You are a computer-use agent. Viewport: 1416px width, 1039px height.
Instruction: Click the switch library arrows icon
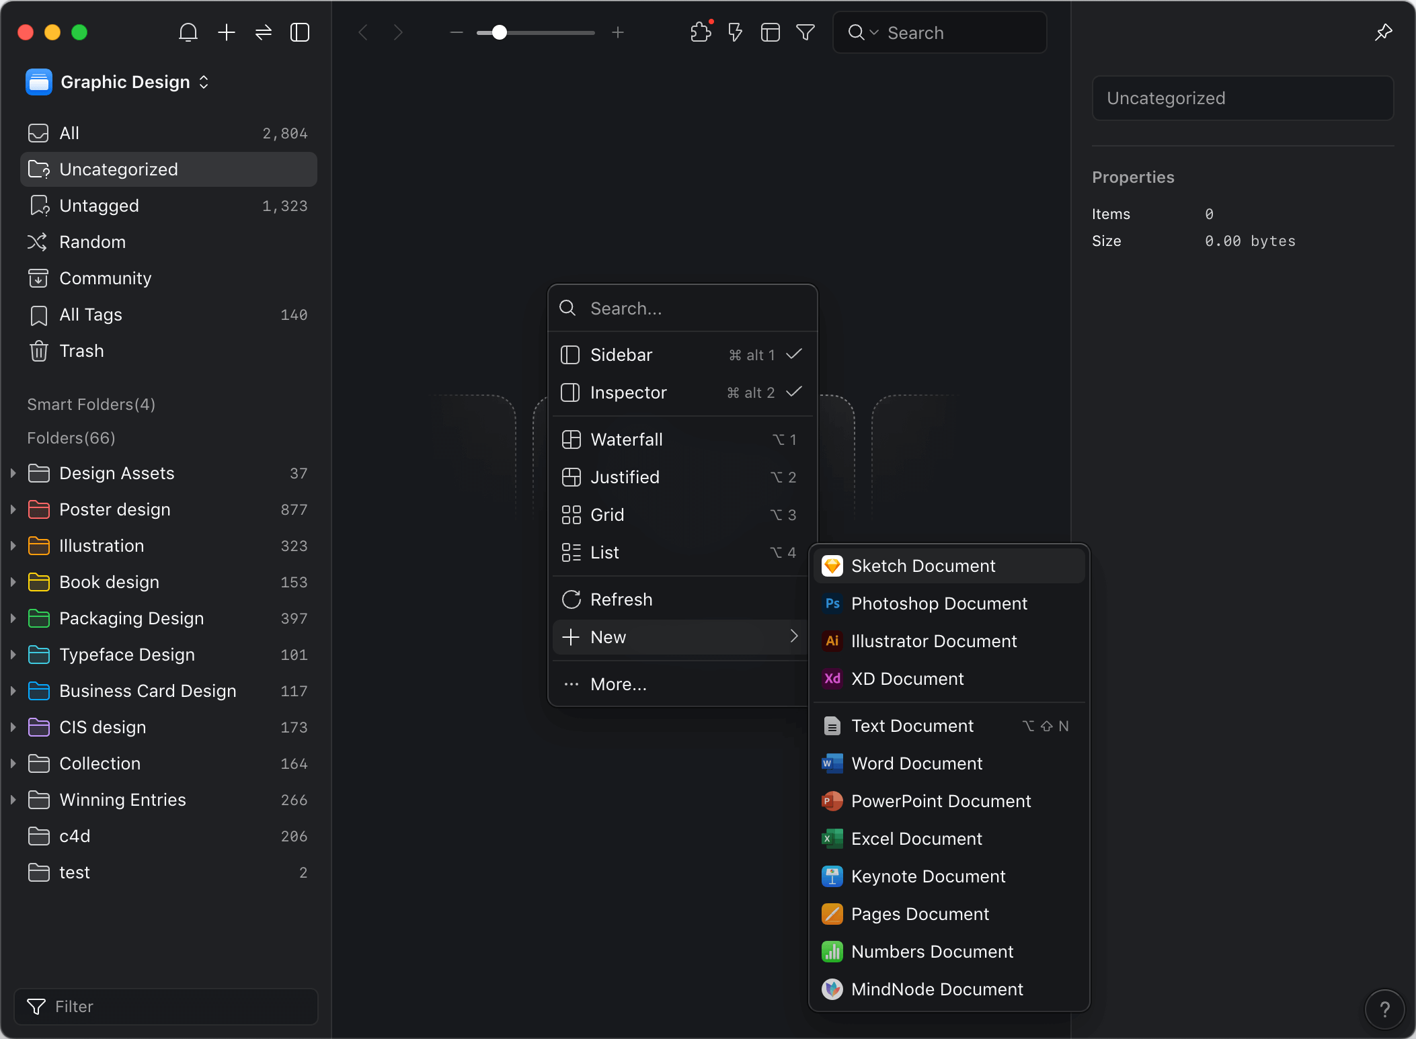point(264,32)
